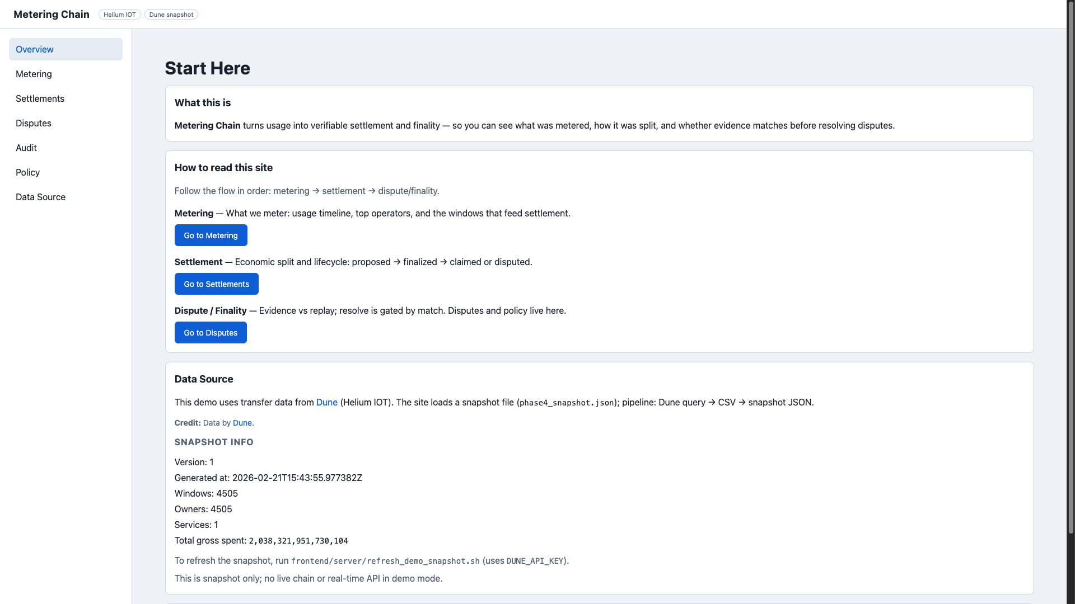Select Policy from the sidebar

pyautogui.click(x=27, y=172)
